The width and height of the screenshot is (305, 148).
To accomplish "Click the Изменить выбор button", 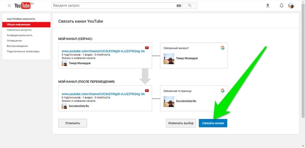I will click(x=181, y=123).
